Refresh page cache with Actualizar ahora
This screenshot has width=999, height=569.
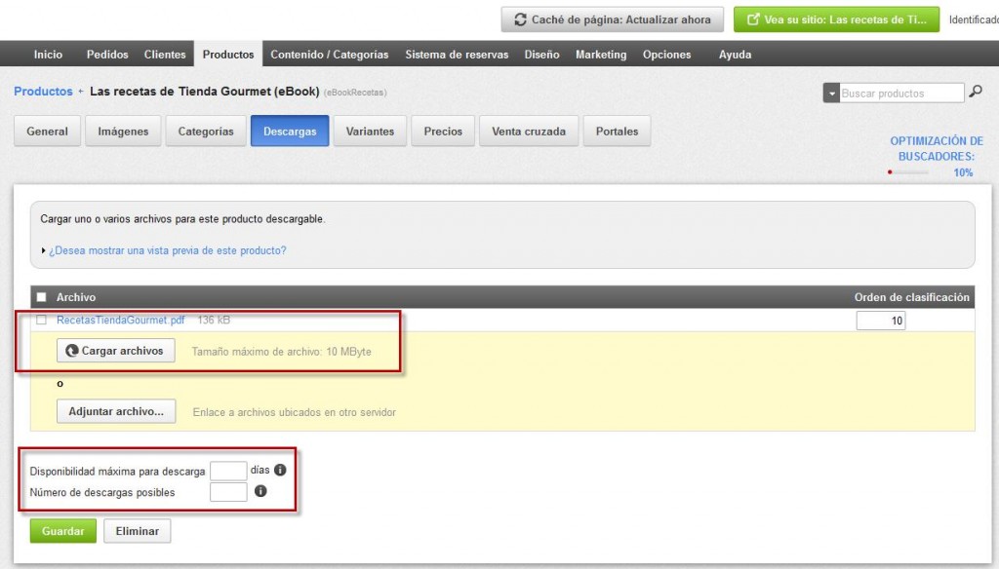coord(613,19)
